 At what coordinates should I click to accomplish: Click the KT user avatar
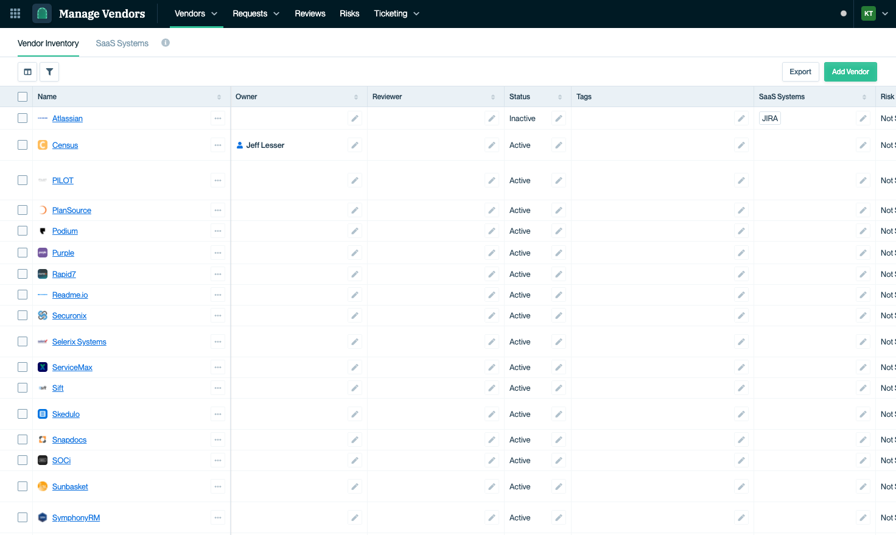coord(869,13)
